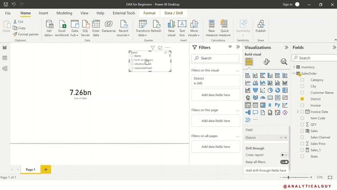
Task: Check the City field
Action: point(302,86)
